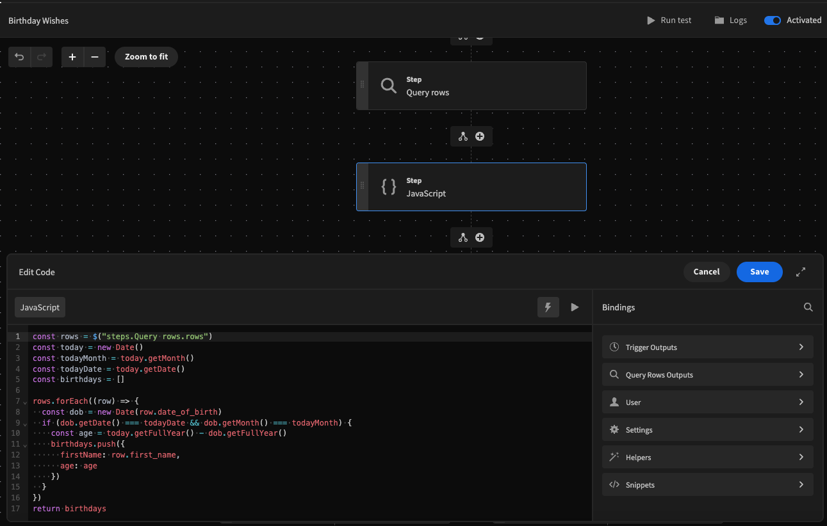This screenshot has width=827, height=526.
Task: Add branch below Query rows step
Action: coord(463,136)
